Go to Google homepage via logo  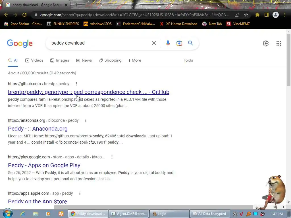(x=20, y=43)
